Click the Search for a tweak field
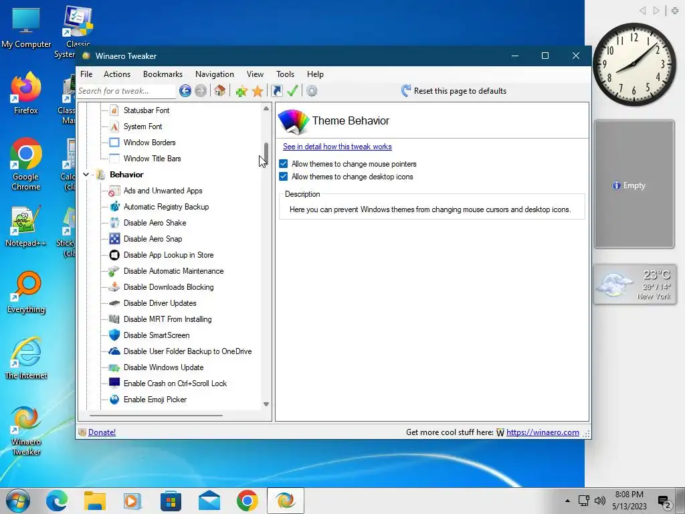 pyautogui.click(x=126, y=91)
